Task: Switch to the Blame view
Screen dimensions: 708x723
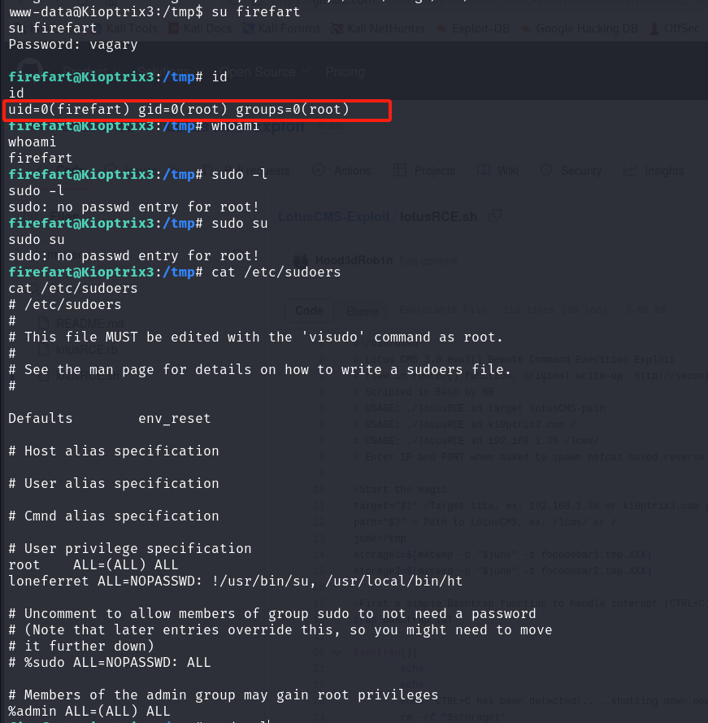Action: click(363, 311)
